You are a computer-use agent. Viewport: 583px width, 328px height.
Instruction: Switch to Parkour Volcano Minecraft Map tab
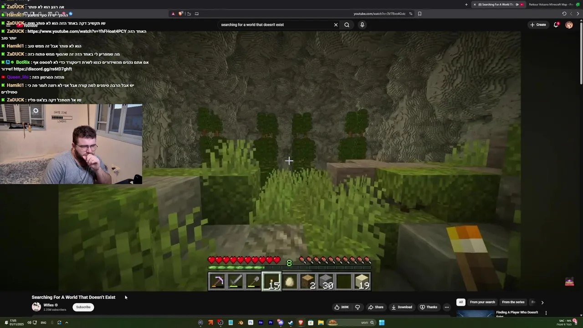(x=553, y=5)
